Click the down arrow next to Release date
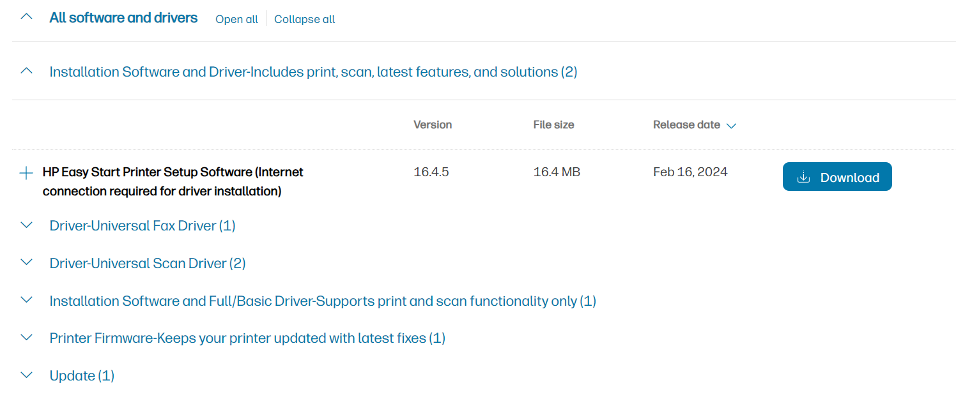The height and width of the screenshot is (399, 956). pyautogui.click(x=731, y=125)
